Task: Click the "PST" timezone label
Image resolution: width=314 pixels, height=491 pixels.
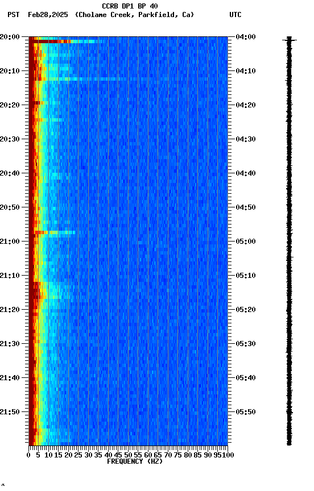Action: pos(14,15)
